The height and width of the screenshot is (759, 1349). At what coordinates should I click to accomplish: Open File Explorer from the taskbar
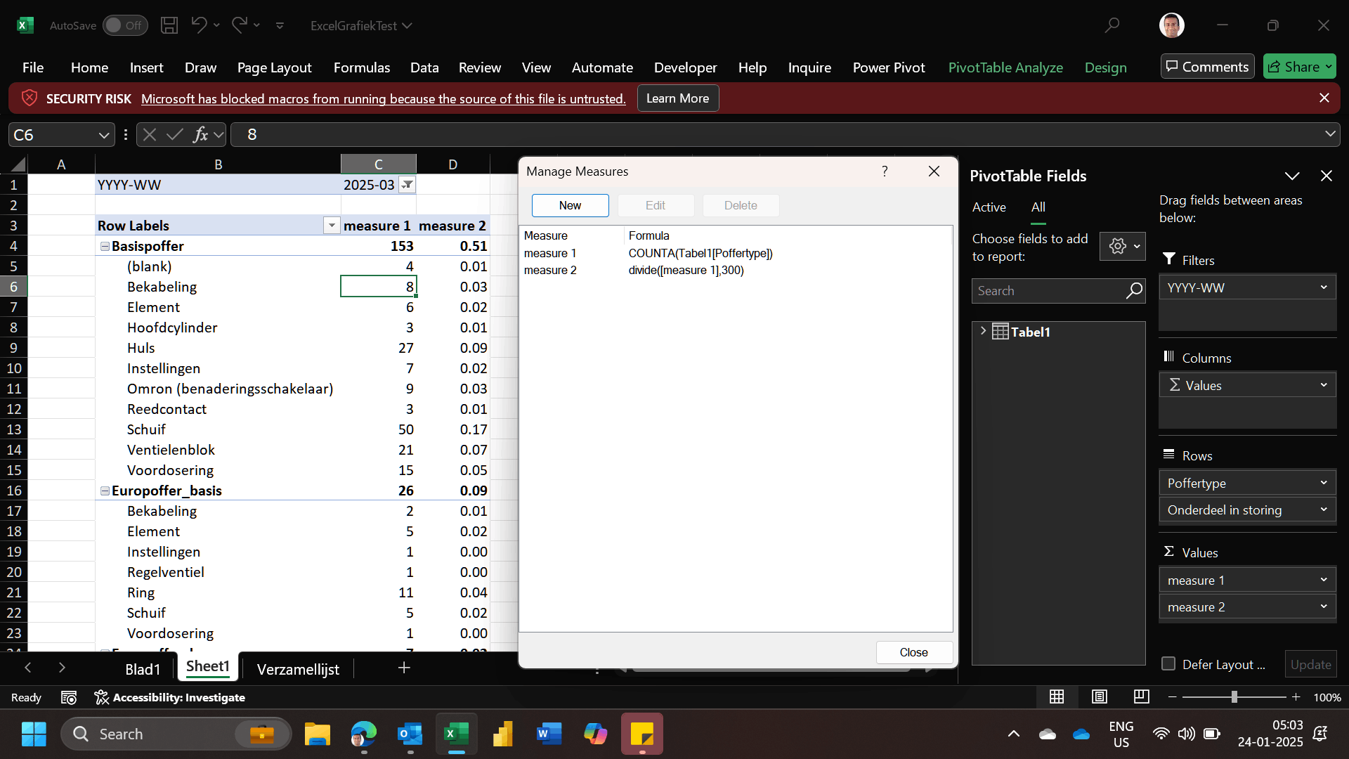coord(318,734)
